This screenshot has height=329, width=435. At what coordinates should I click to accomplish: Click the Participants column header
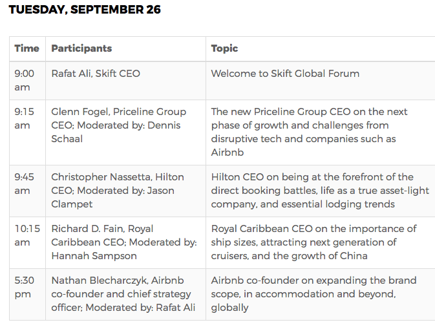tap(81, 48)
